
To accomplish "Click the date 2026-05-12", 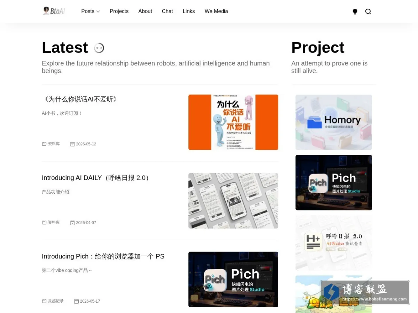I will (86, 144).
